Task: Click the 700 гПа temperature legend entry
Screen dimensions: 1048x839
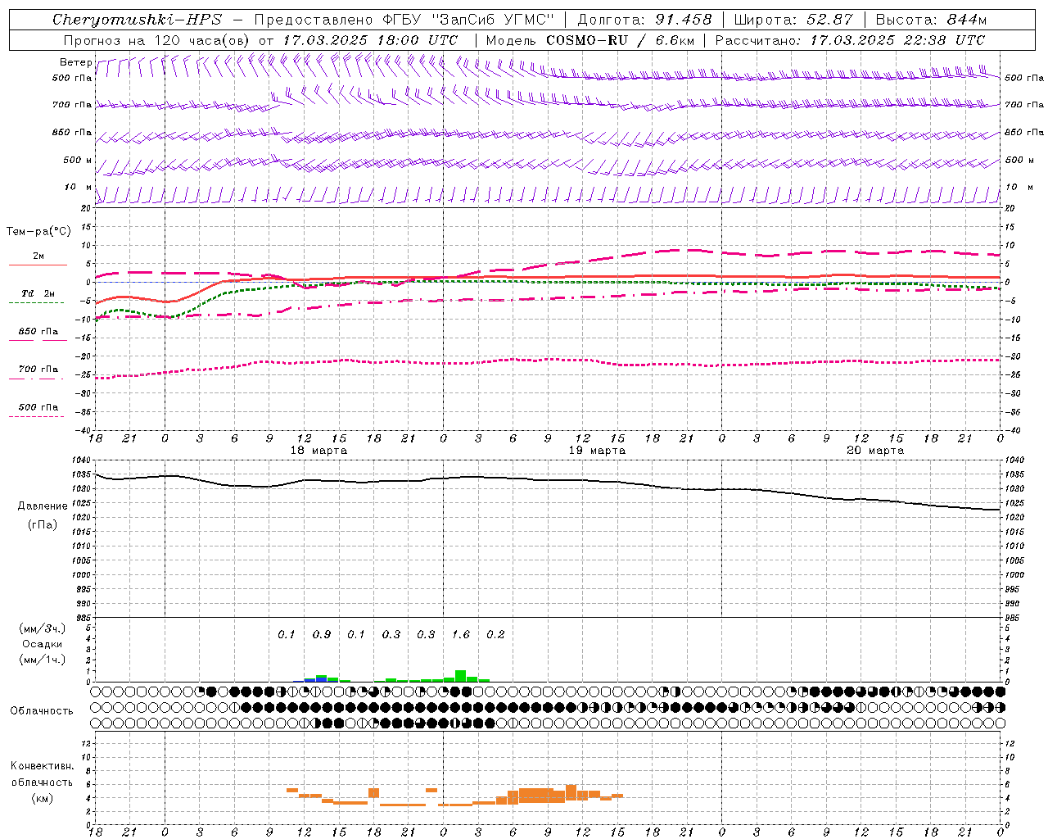Action: pos(38,370)
